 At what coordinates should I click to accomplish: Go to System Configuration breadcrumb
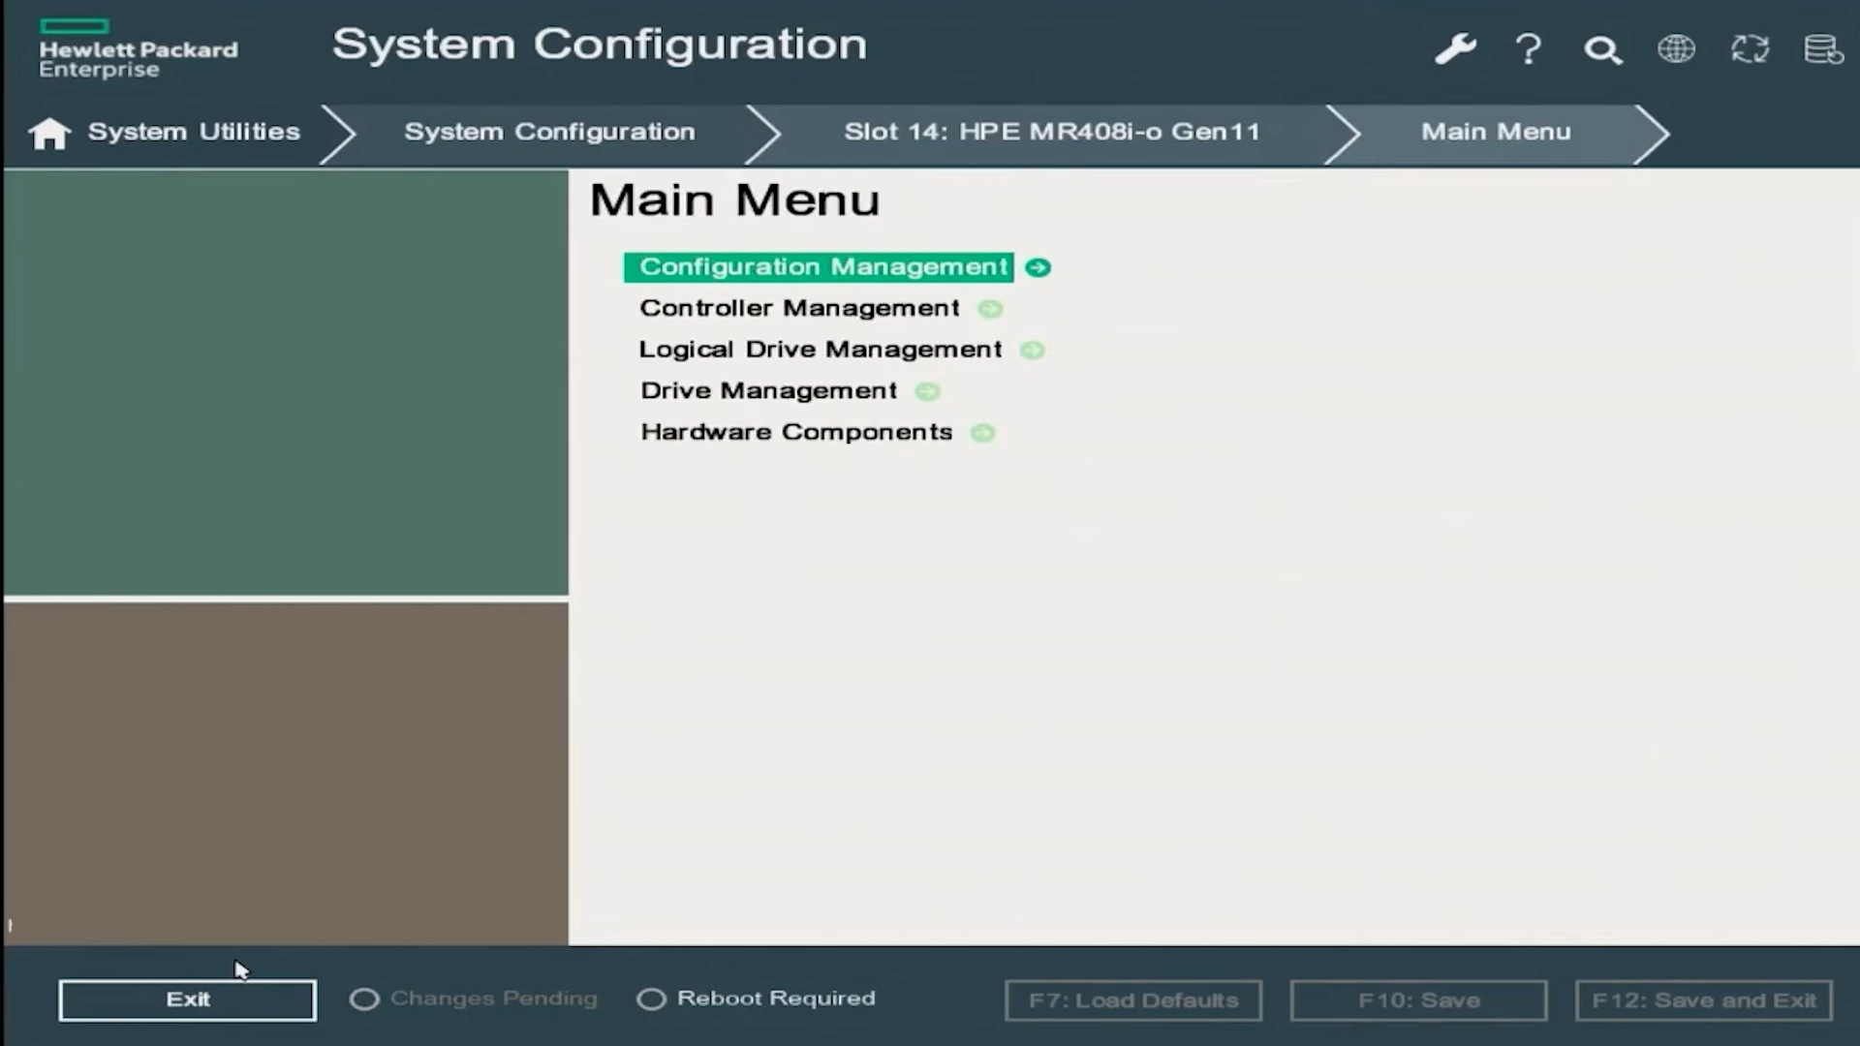pos(549,132)
